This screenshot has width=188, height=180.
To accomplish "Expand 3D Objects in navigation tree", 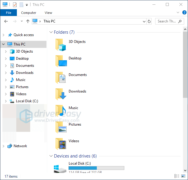I will pos(6,51).
